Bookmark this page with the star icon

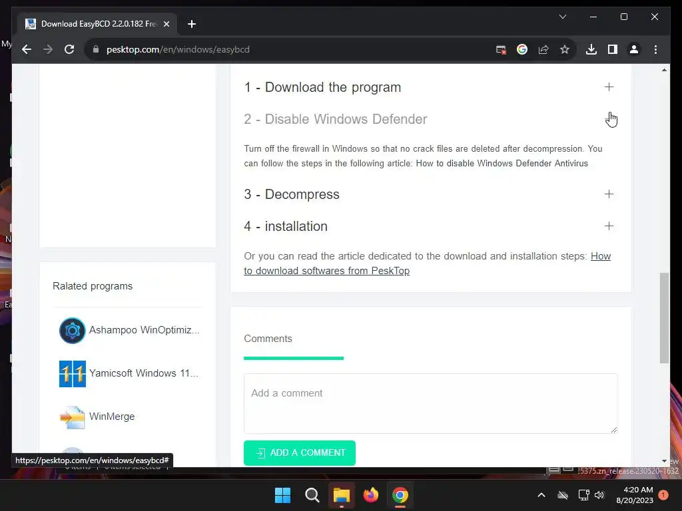click(x=565, y=49)
